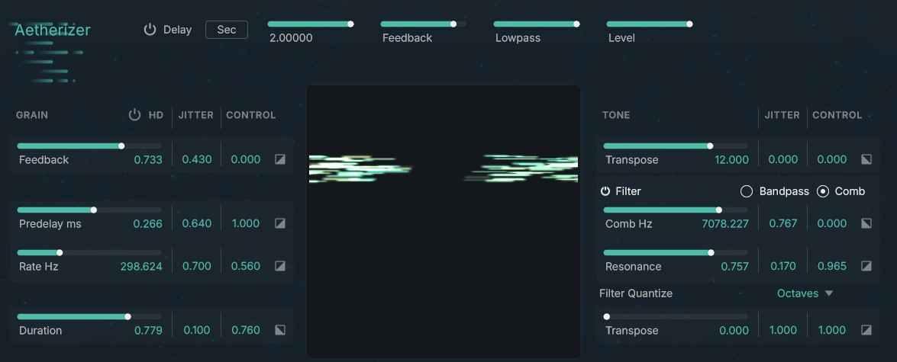Click the Tone Transpose slider
The image size is (897, 362).
coord(675,146)
